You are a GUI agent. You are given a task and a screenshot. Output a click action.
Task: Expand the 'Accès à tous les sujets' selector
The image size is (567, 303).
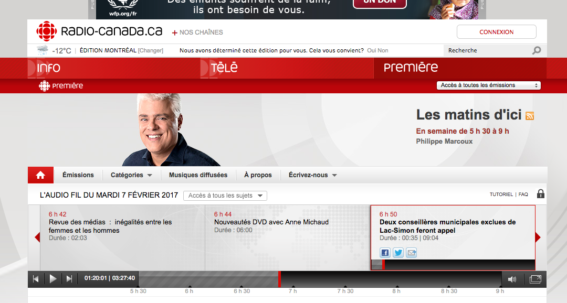coord(225,196)
